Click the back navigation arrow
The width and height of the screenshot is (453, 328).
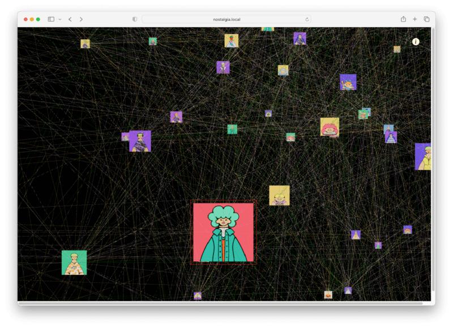(69, 18)
